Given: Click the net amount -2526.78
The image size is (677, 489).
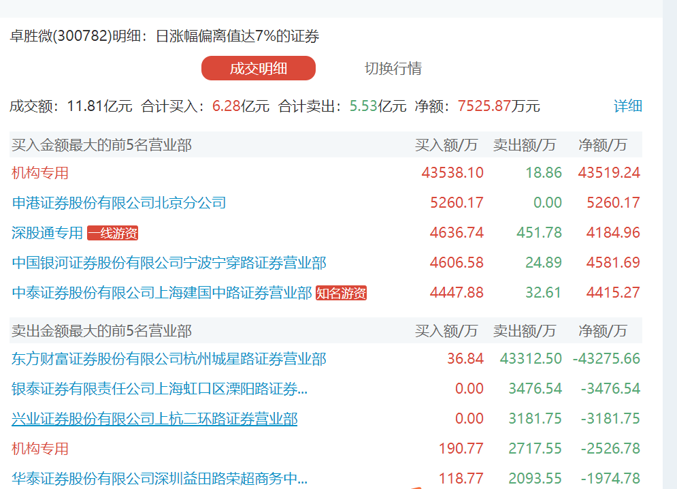Looking at the screenshot, I should tap(610, 448).
